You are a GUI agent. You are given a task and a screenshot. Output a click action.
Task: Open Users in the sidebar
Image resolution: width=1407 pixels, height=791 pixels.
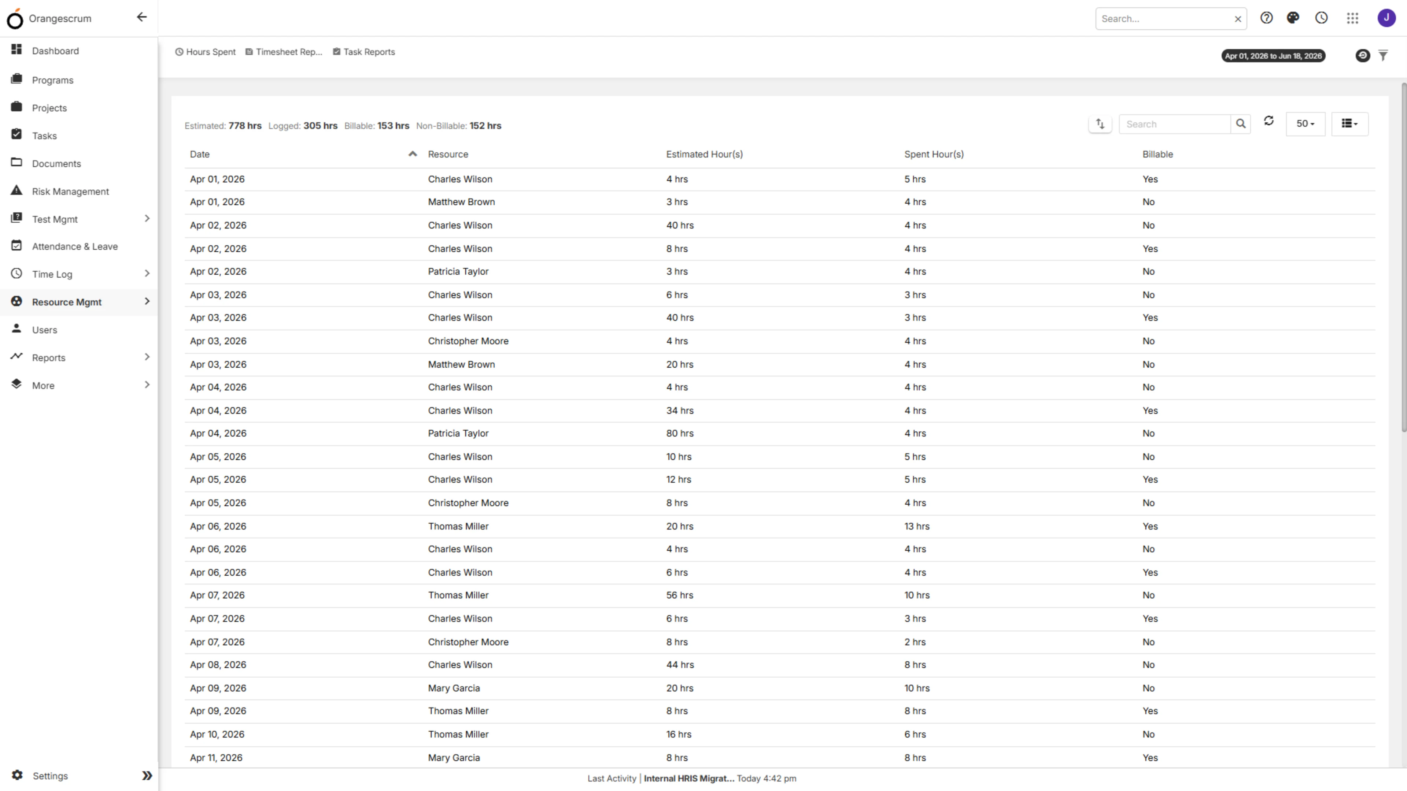tap(44, 330)
